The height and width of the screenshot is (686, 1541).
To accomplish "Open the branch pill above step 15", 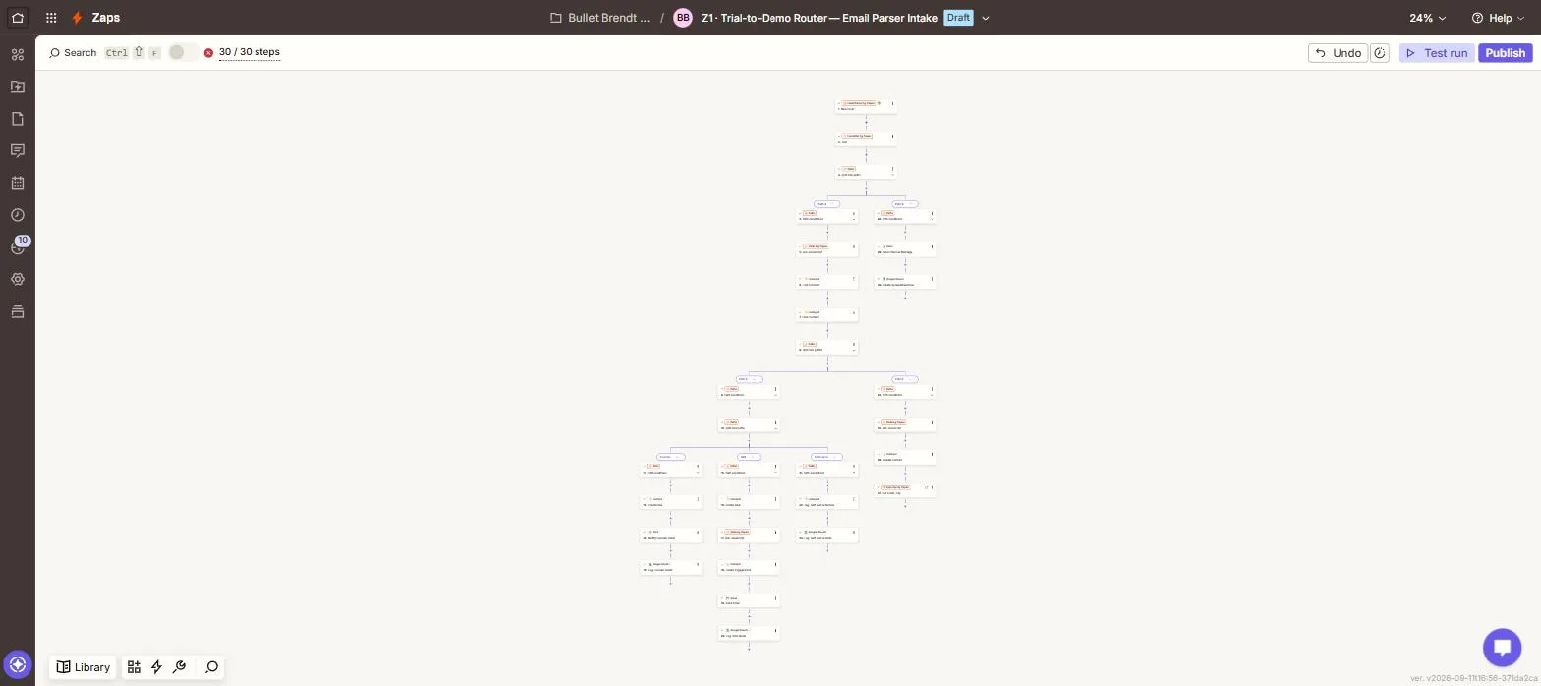I will point(749,457).
